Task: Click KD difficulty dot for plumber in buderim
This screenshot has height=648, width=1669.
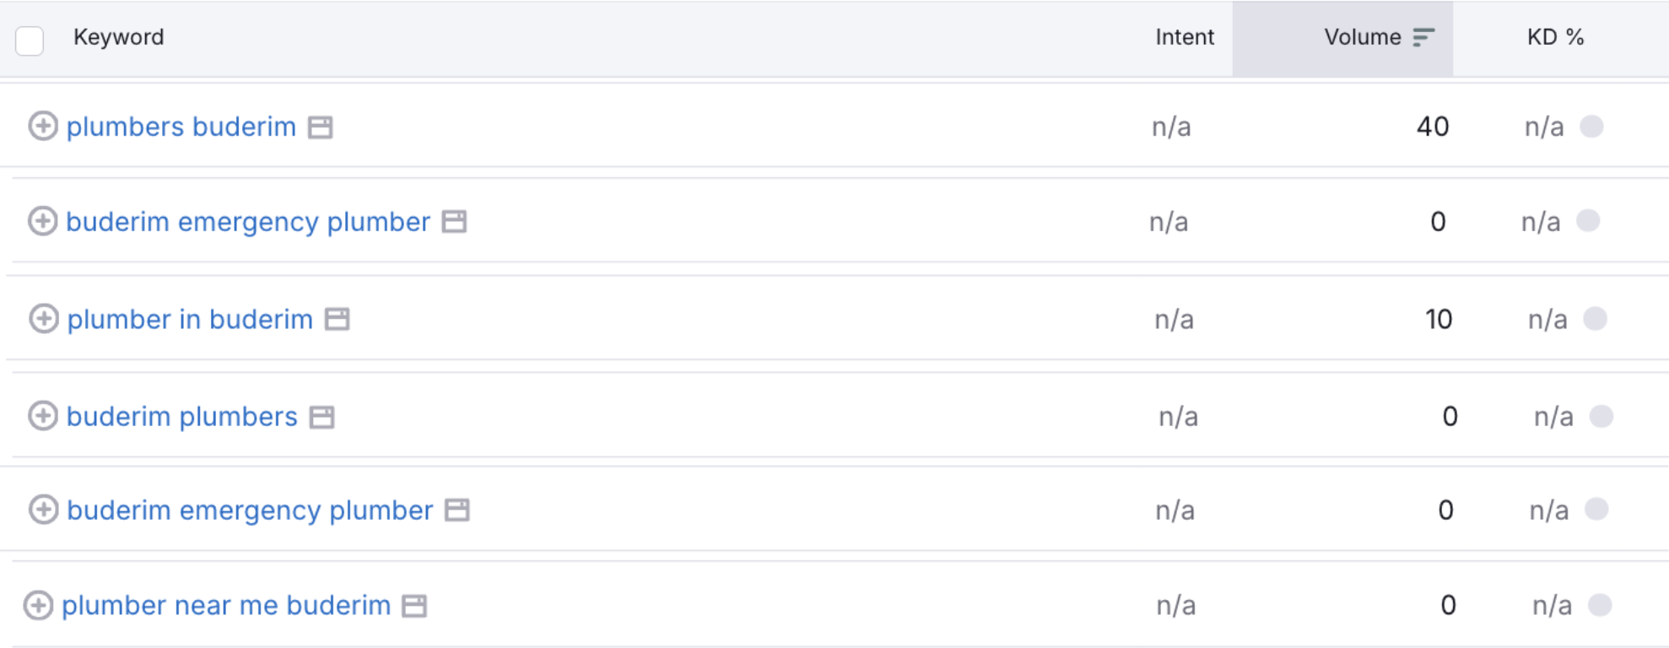Action: [1595, 319]
